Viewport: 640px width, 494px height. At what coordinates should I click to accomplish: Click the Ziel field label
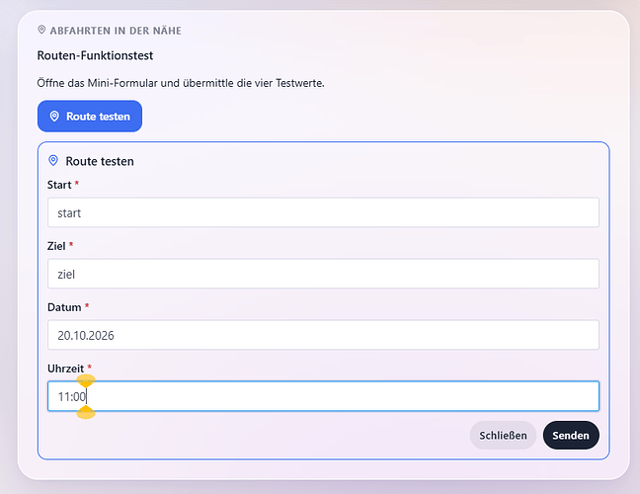56,246
